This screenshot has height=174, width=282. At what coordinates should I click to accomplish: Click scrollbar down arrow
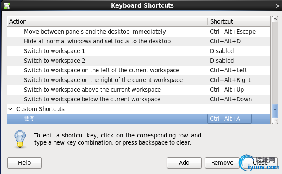275,121
